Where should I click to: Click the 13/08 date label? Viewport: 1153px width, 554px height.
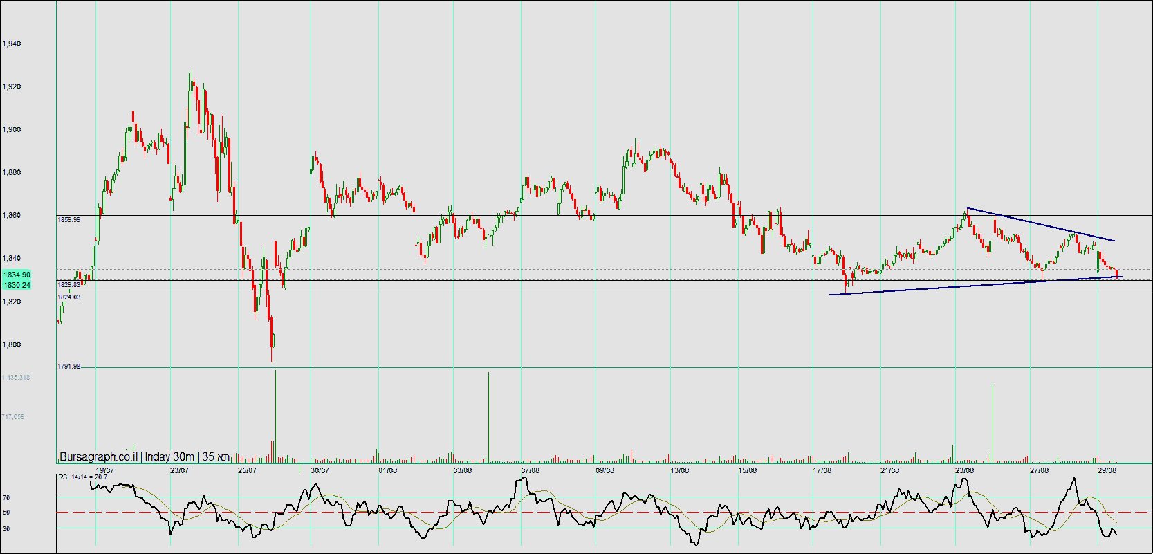coord(679,470)
